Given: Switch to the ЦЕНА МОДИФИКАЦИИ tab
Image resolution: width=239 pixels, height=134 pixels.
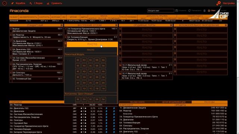Looking at the screenshot, I should pos(174,102).
